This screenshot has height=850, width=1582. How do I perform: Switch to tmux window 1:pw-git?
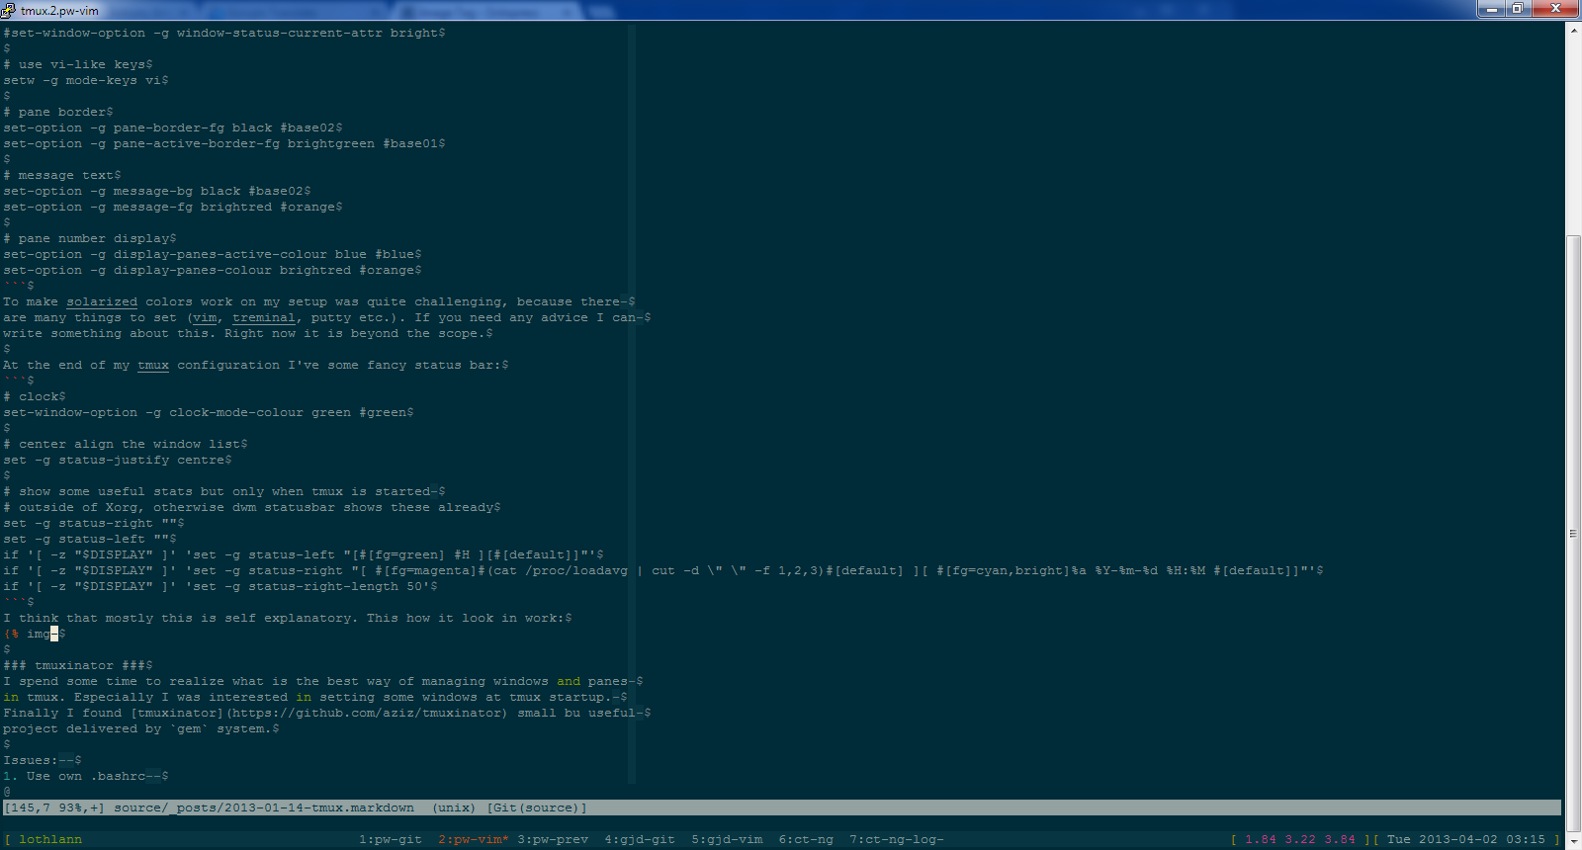click(x=391, y=839)
